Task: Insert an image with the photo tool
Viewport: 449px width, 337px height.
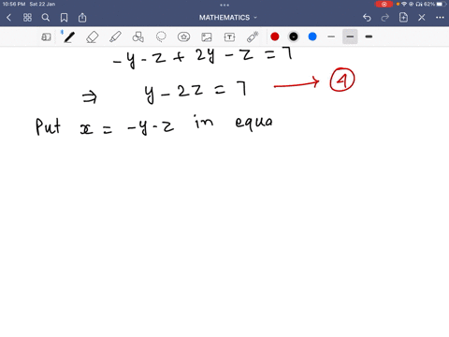Action: (x=207, y=37)
